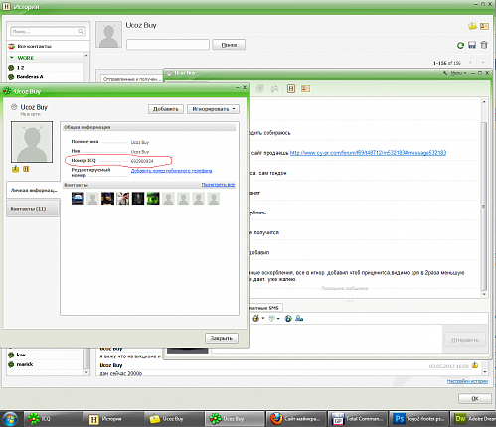The width and height of the screenshot is (496, 427).
Task: Select All contacts in History sidebar
Action: 48,46
